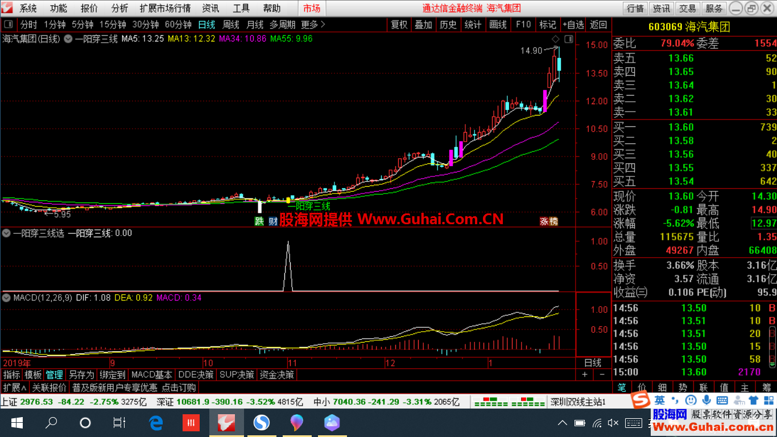Viewport: 777px width, 437px height.
Task: Click the 交易 button at top right
Action: point(688,9)
